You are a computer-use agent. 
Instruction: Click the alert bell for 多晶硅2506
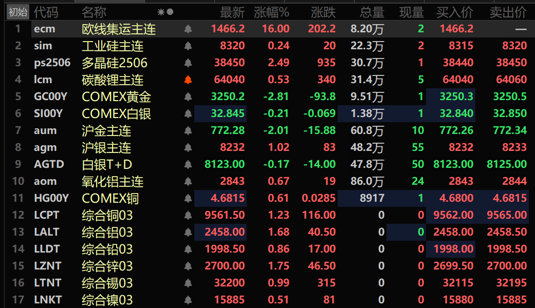188,63
